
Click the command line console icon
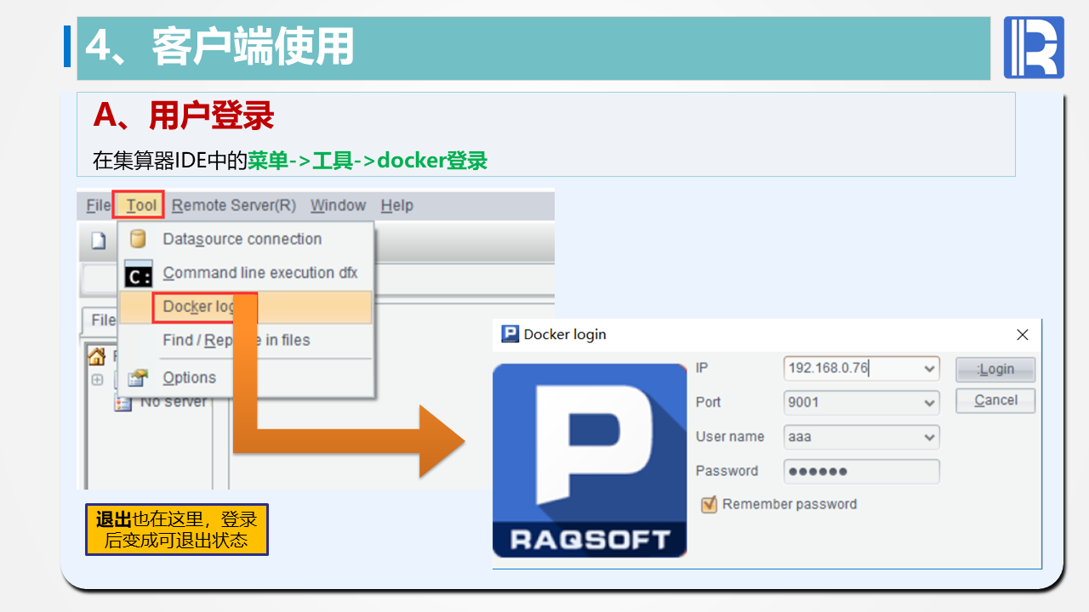coord(138,274)
